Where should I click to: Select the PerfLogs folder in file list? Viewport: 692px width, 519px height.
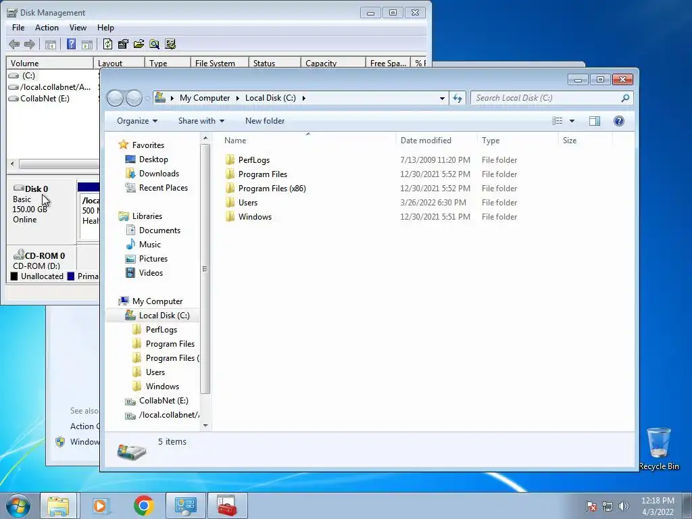(254, 160)
